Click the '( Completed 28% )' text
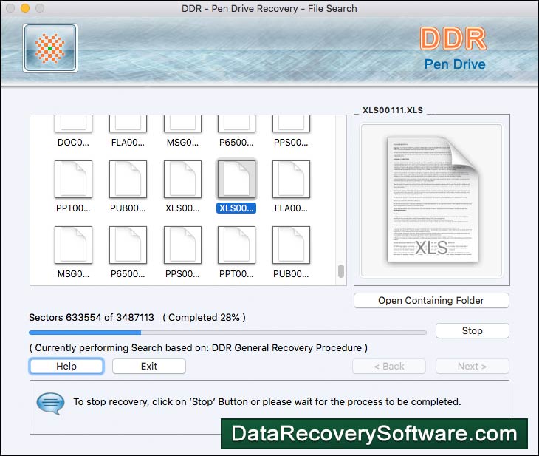539x456 pixels. point(204,317)
